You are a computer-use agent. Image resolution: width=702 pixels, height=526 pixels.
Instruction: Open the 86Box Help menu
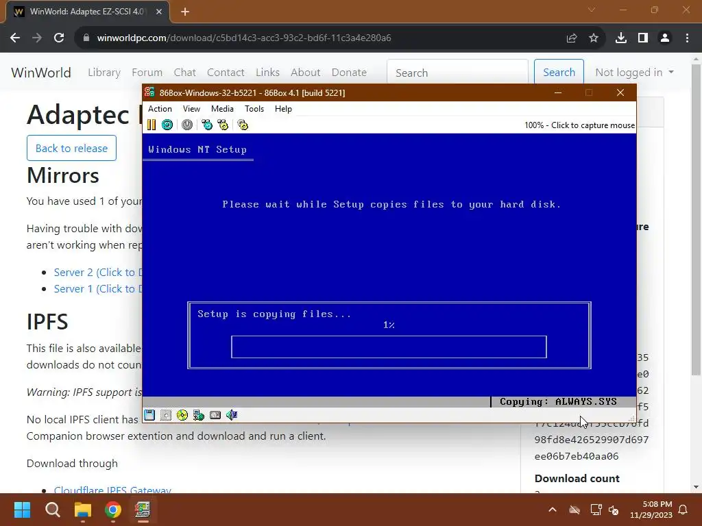[283, 109]
